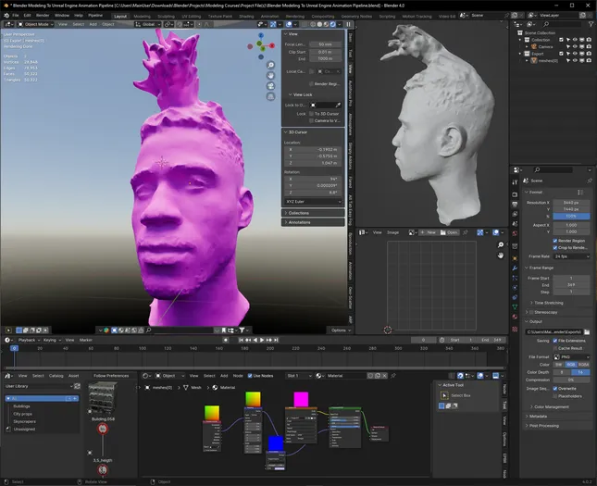Click the red X axis gizmo ball
Image resolution: width=597 pixels, height=486 pixels.
click(272, 45)
